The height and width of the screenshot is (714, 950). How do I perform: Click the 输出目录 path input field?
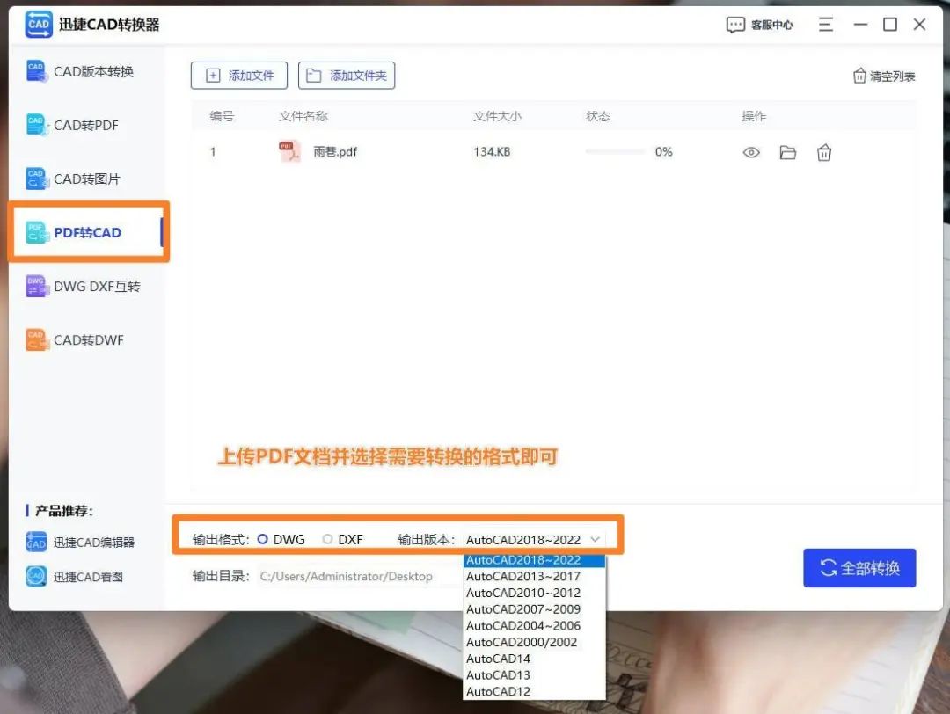click(x=361, y=577)
